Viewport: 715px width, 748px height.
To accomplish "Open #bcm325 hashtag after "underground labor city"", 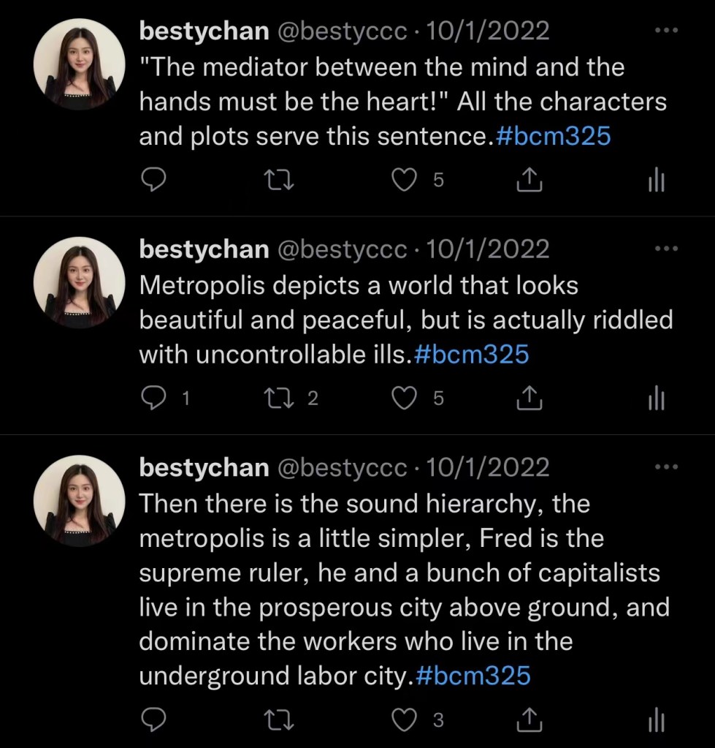I will pos(472,676).
